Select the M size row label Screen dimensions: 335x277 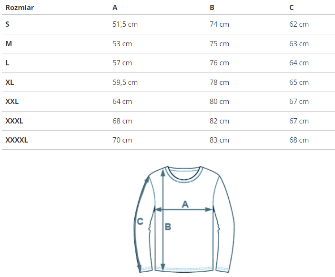pos(9,44)
